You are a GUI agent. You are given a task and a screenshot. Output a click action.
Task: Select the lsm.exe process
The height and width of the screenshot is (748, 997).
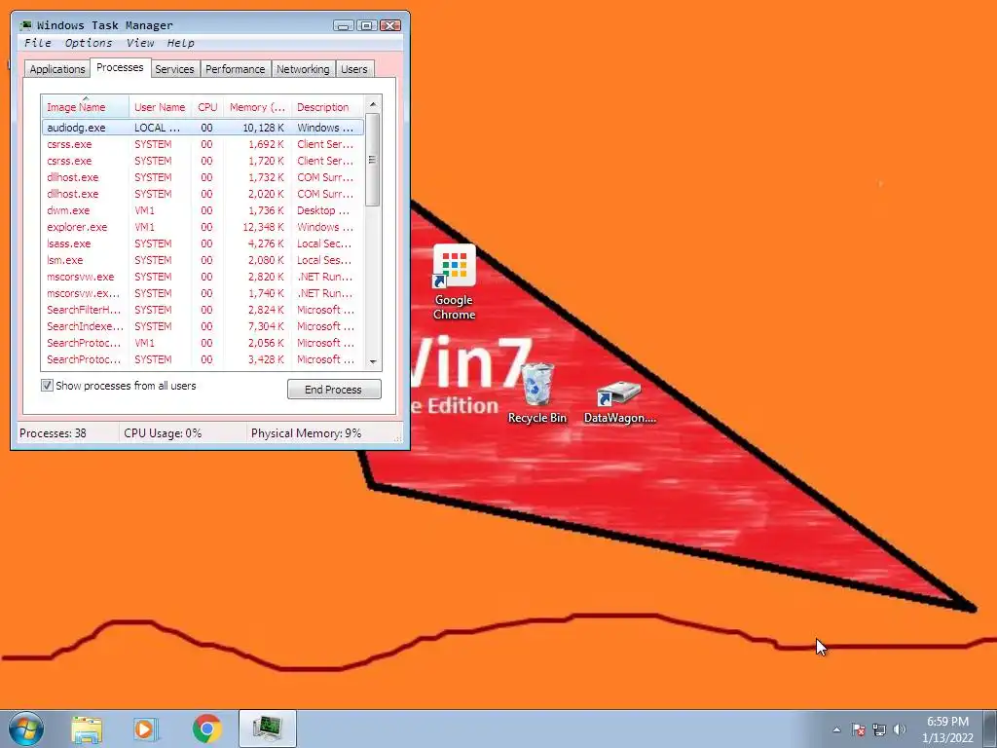pos(203,260)
